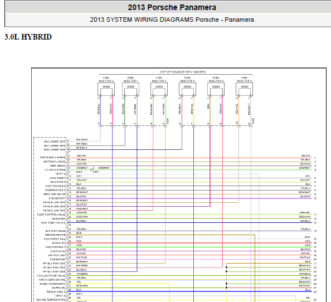Viewport: 331px width, 302px height.
Task: Select the "2013 Porsche Panamera" title
Action: pyautogui.click(x=172, y=7)
